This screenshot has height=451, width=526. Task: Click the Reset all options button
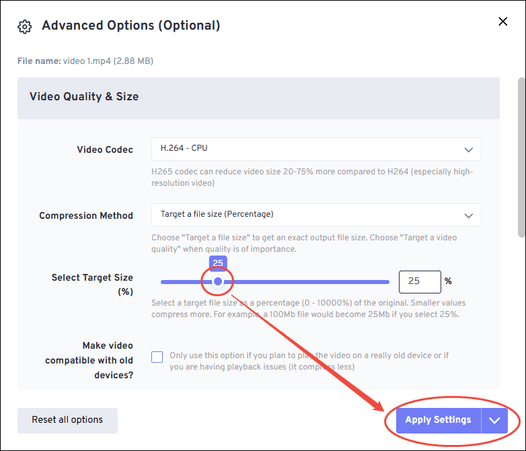click(67, 420)
